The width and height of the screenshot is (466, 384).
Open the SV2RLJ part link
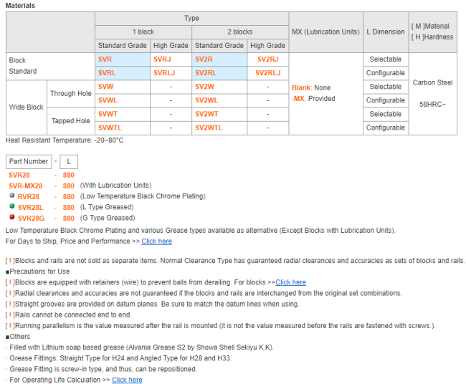[269, 73]
